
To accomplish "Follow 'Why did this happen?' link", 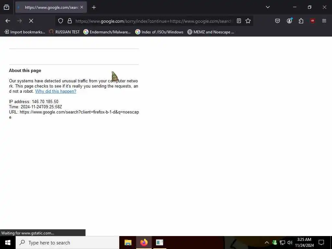I will pos(56,91).
